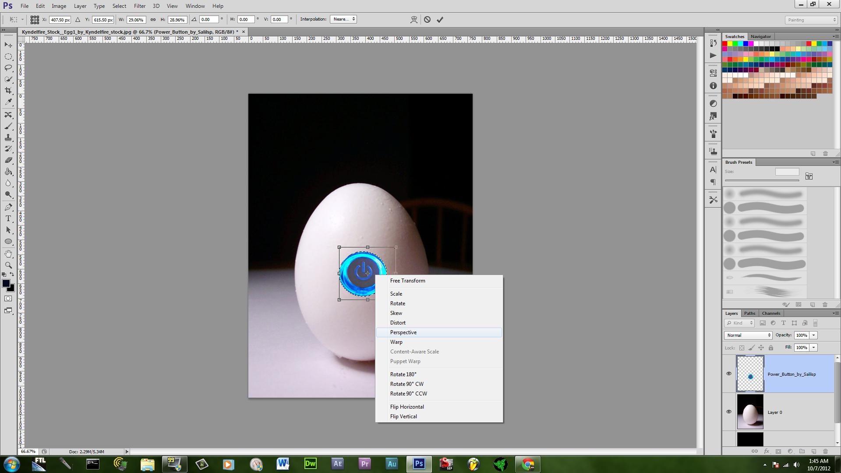Switch to the Channels tab

point(771,313)
